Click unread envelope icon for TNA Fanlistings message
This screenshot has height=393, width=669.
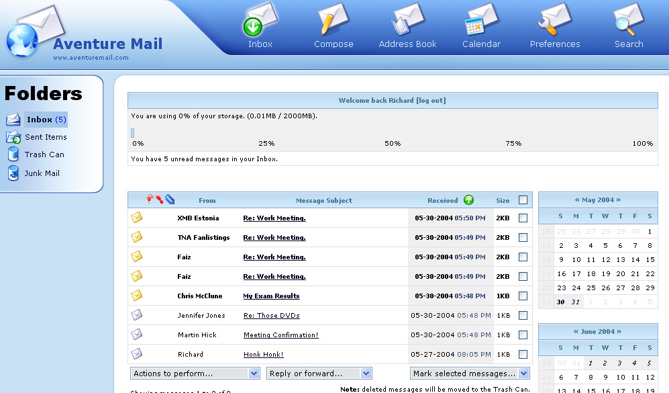pos(136,236)
